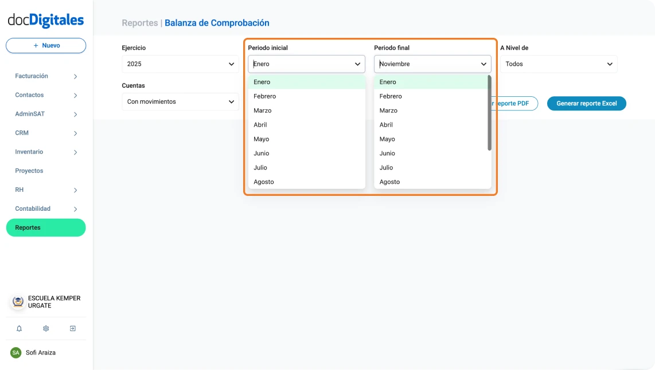This screenshot has width=655, height=370.
Task: Open the notifications bell icon
Action: point(18,328)
